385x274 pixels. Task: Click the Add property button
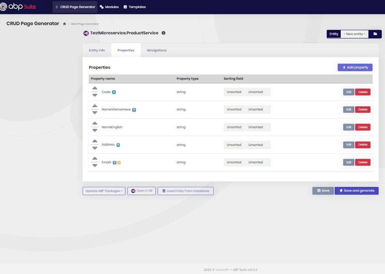click(355, 67)
